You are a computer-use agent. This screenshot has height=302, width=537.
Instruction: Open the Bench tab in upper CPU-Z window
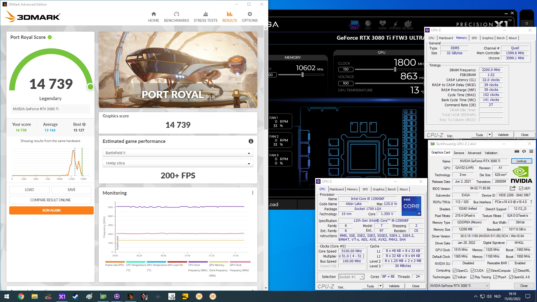pyautogui.click(x=501, y=38)
